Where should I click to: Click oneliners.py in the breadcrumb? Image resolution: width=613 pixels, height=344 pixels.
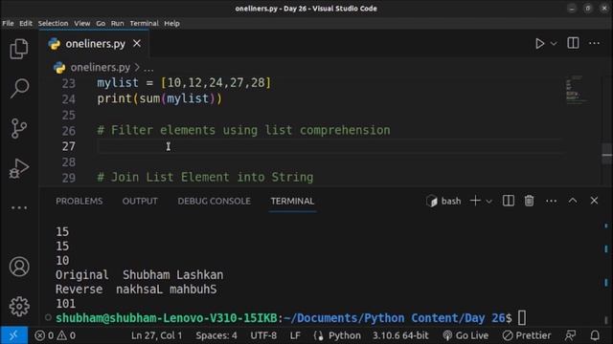point(100,67)
